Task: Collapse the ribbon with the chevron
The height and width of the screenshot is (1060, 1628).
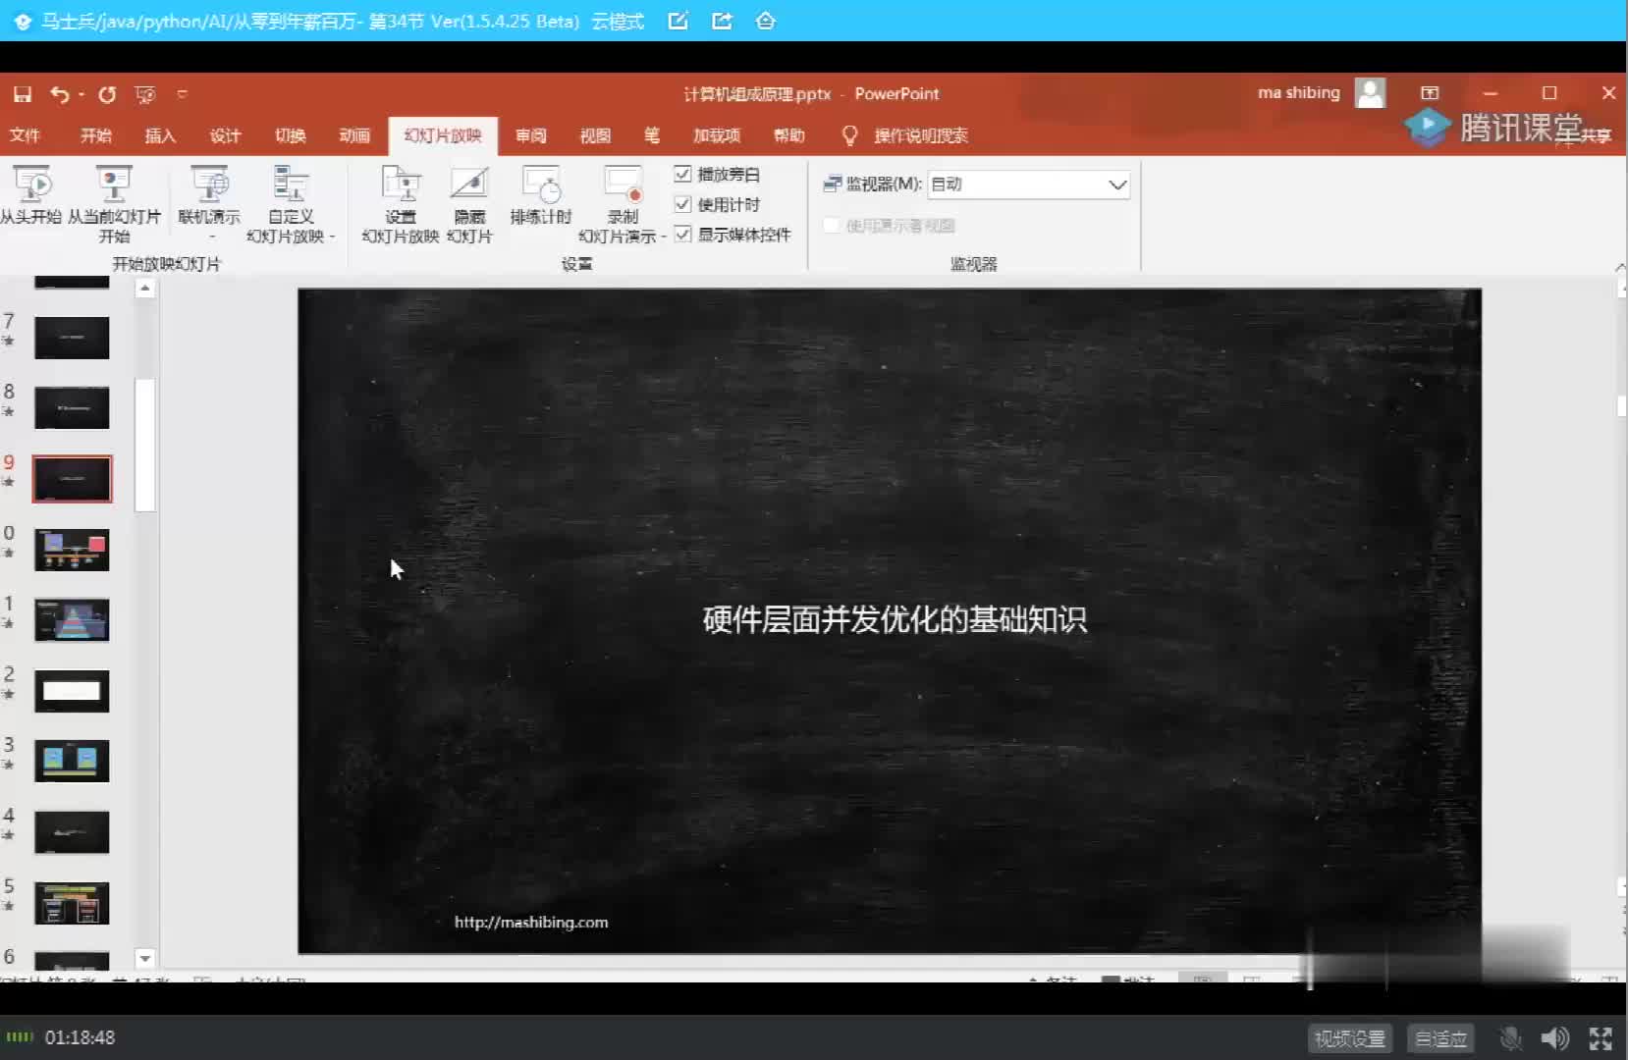Action: 1619,267
